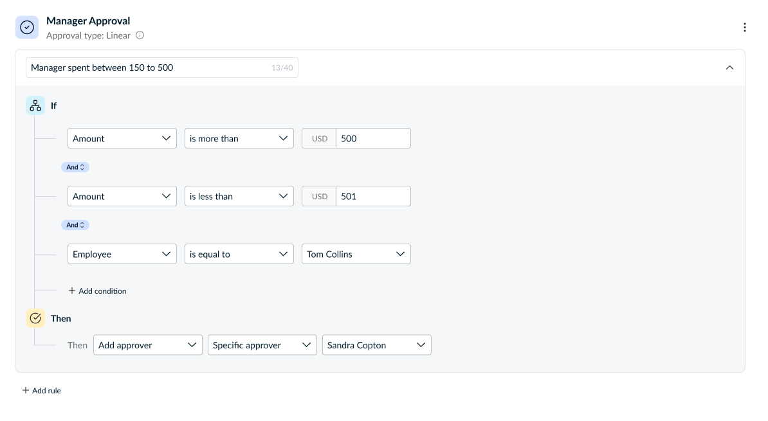Click the Manager Approval checkmark icon
Image resolution: width=768 pixels, height=421 pixels.
click(27, 28)
